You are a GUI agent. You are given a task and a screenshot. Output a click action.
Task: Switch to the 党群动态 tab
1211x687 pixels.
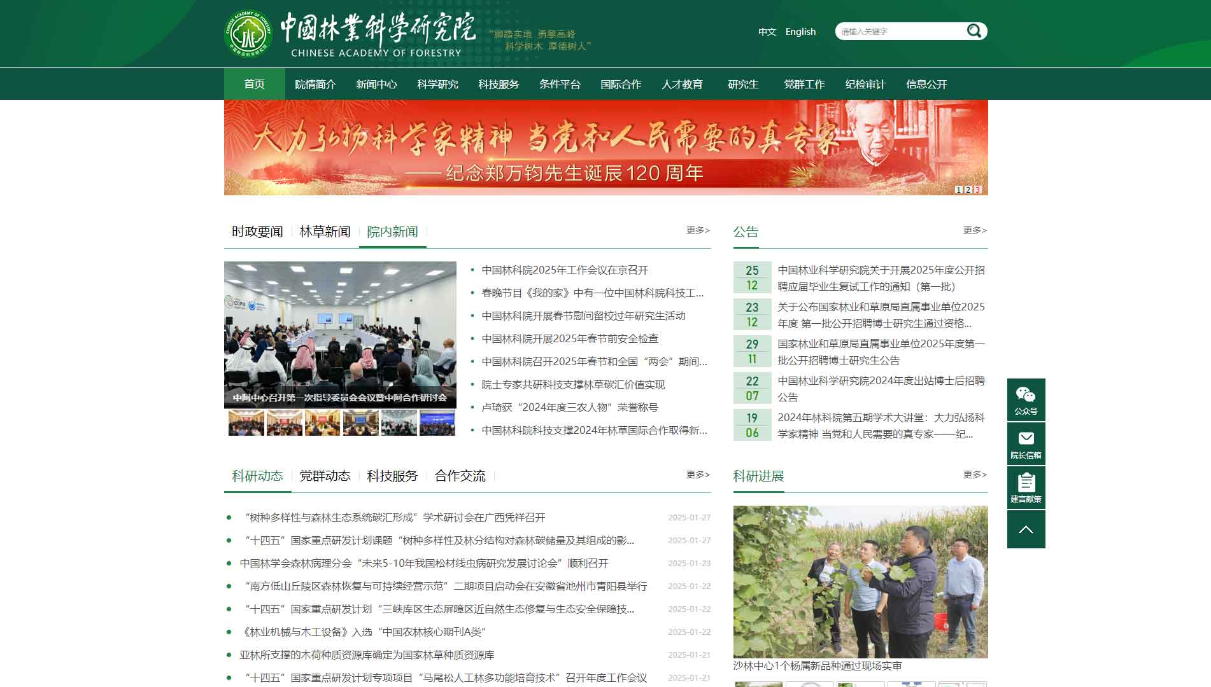[325, 476]
